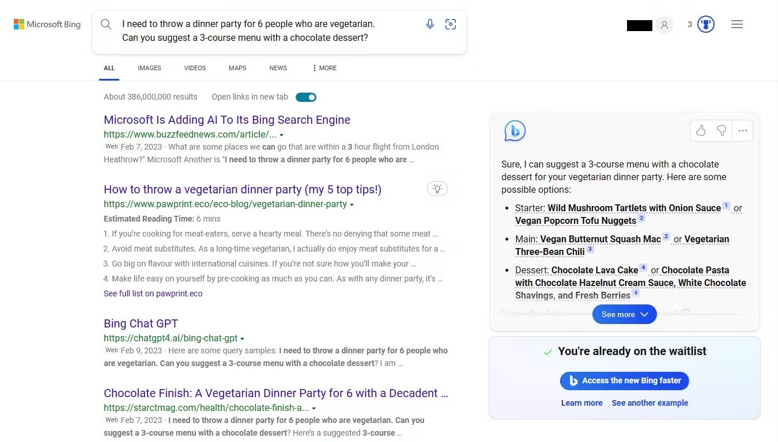Click the Microsoft Bing logo

tap(47, 24)
